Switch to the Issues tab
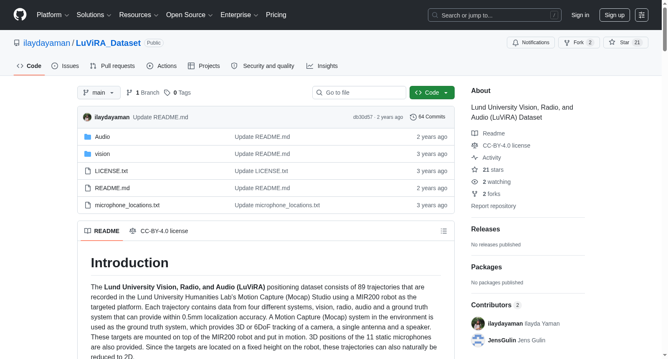 65,66
